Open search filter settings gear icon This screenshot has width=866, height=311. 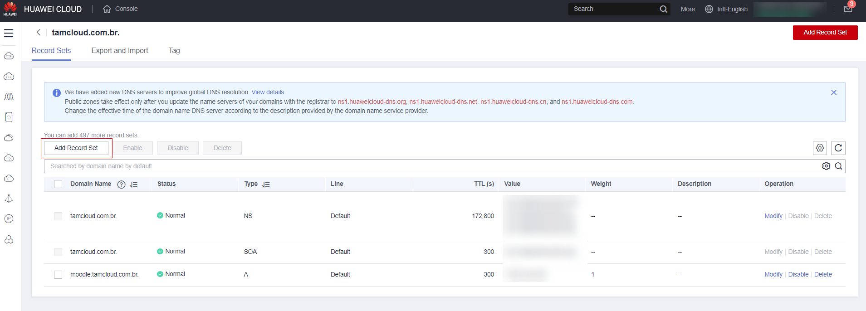826,166
